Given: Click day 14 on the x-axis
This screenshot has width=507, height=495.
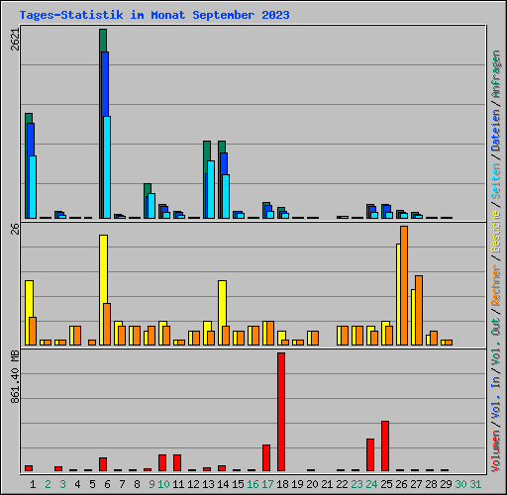Looking at the screenshot, I should coord(223,484).
